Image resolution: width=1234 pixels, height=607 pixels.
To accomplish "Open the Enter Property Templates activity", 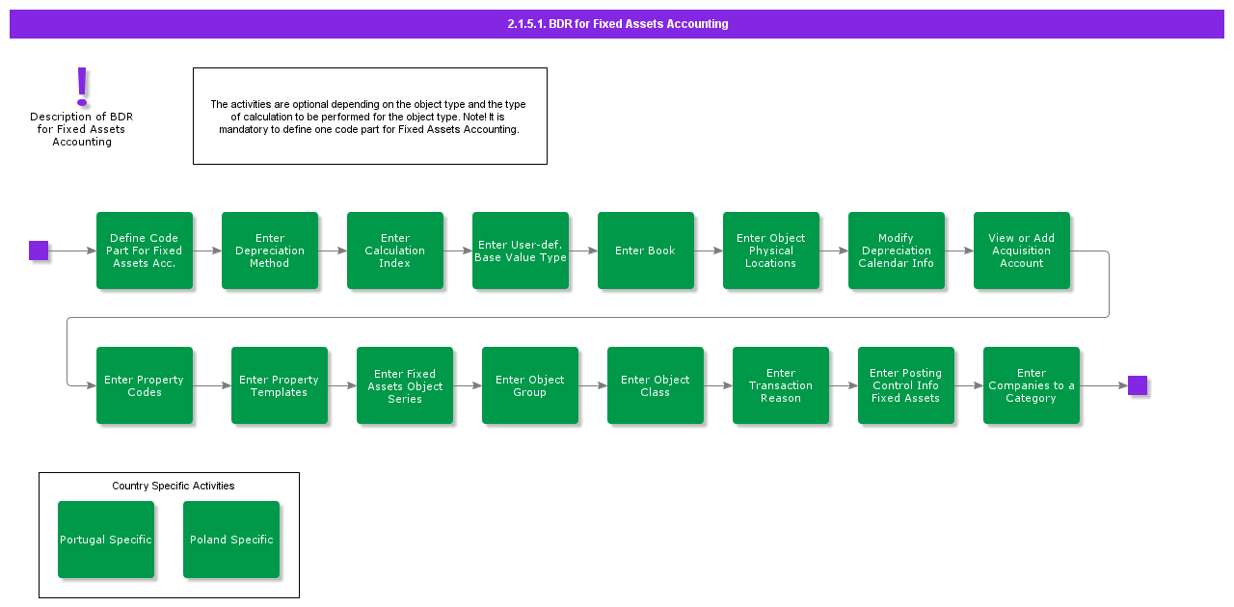I will click(x=280, y=385).
